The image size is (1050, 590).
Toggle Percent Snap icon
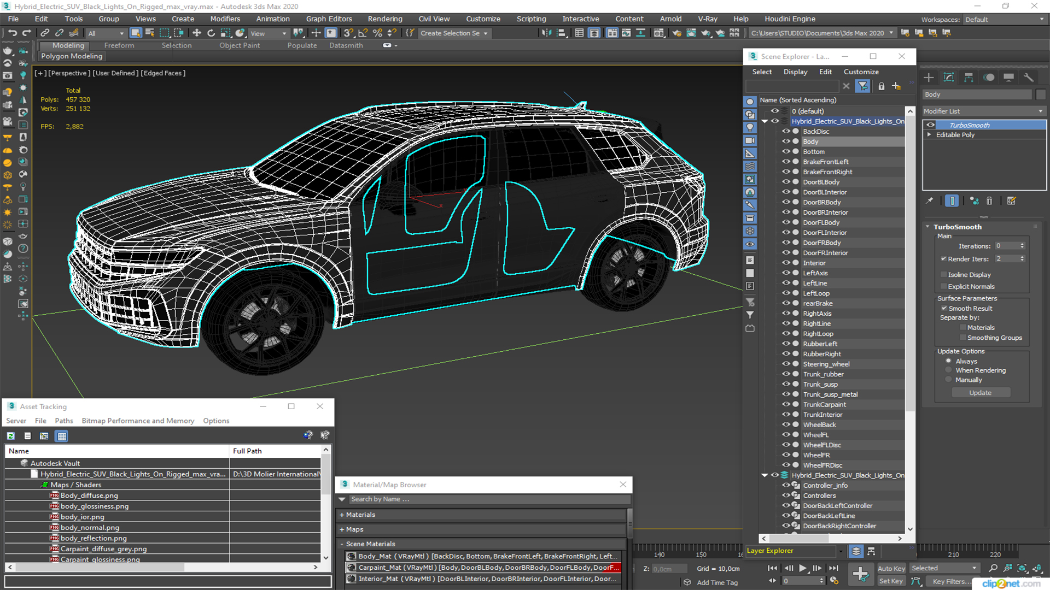[x=377, y=33]
